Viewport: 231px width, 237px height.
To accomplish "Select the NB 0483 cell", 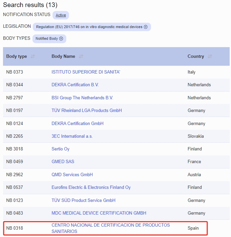I will pyautogui.click(x=14, y=213).
